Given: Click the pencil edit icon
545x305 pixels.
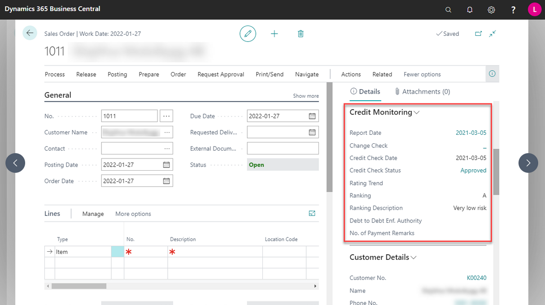Looking at the screenshot, I should [248, 34].
